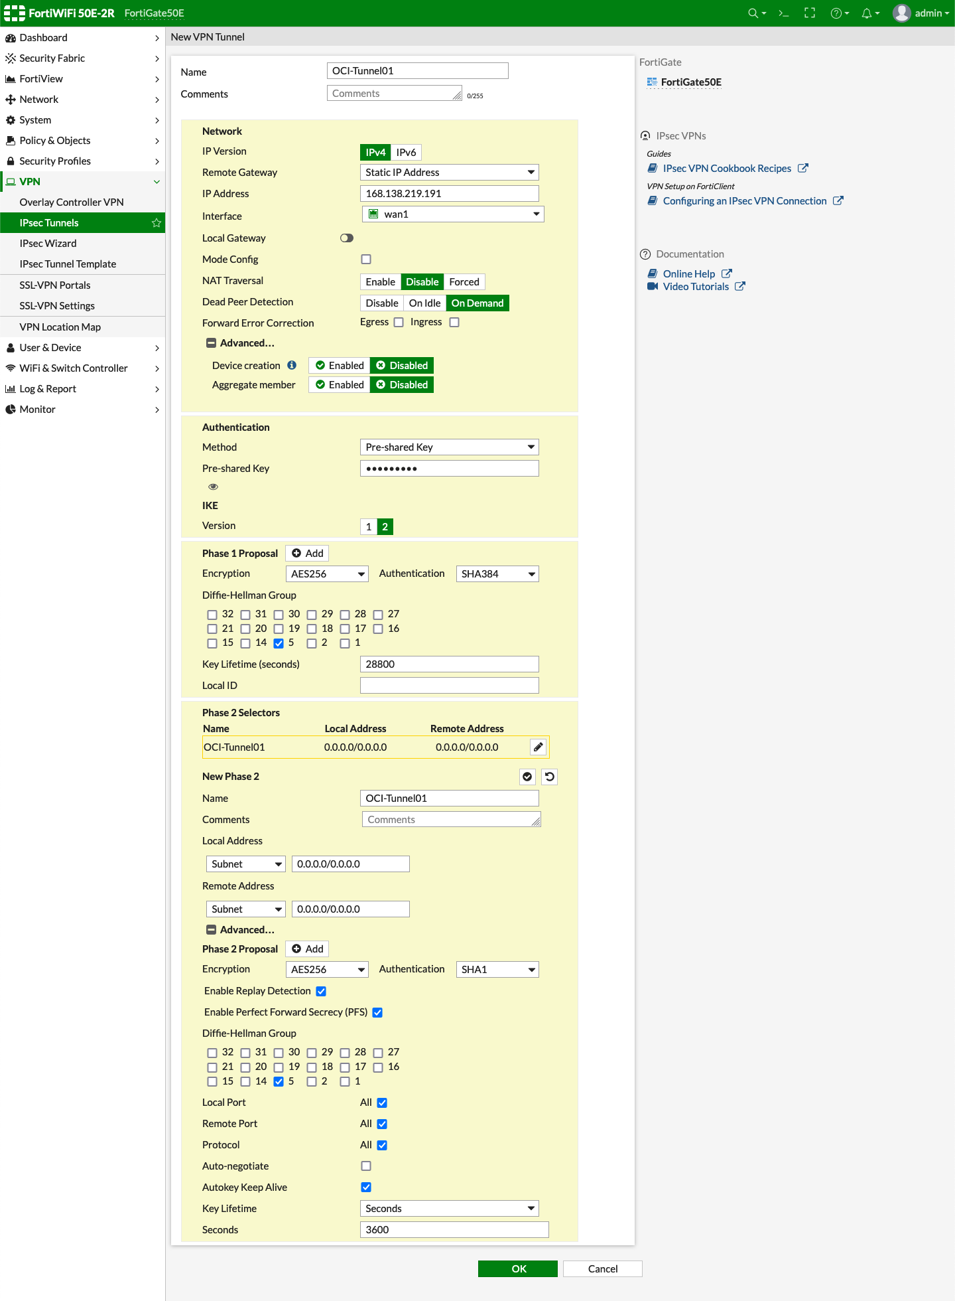The width and height of the screenshot is (955, 1301).
Task: Open the search icon in top bar
Action: [756, 13]
